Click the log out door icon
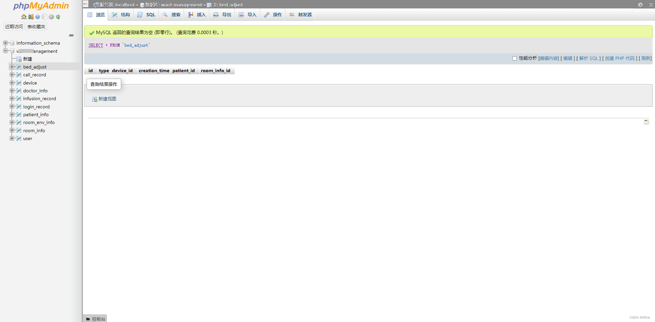 point(31,17)
